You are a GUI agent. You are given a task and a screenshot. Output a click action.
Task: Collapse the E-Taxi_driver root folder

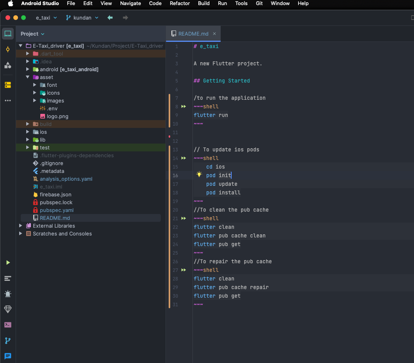pyautogui.click(x=21, y=46)
